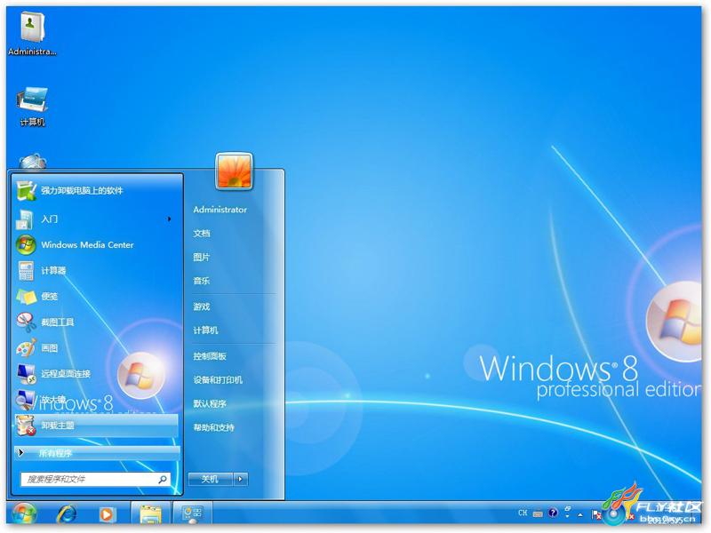Expand 所有程序 all programs list

[x=97, y=453]
